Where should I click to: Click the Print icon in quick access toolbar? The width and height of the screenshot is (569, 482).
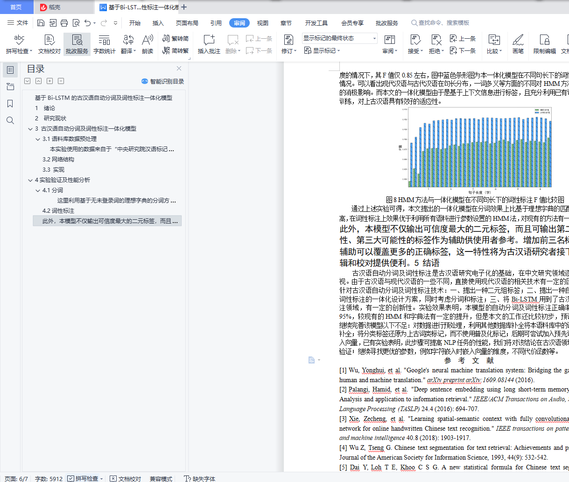click(64, 23)
